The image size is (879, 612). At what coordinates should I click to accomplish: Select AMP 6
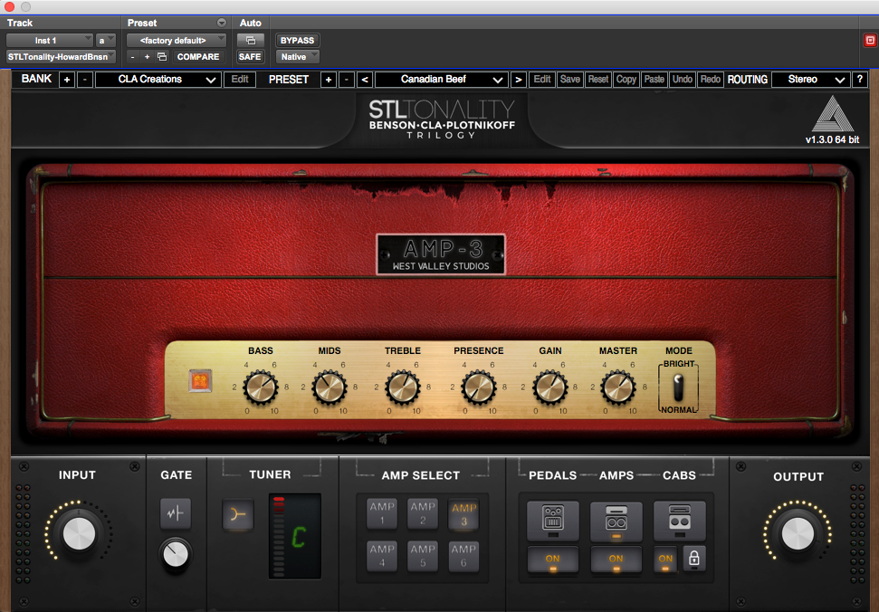[x=463, y=556]
